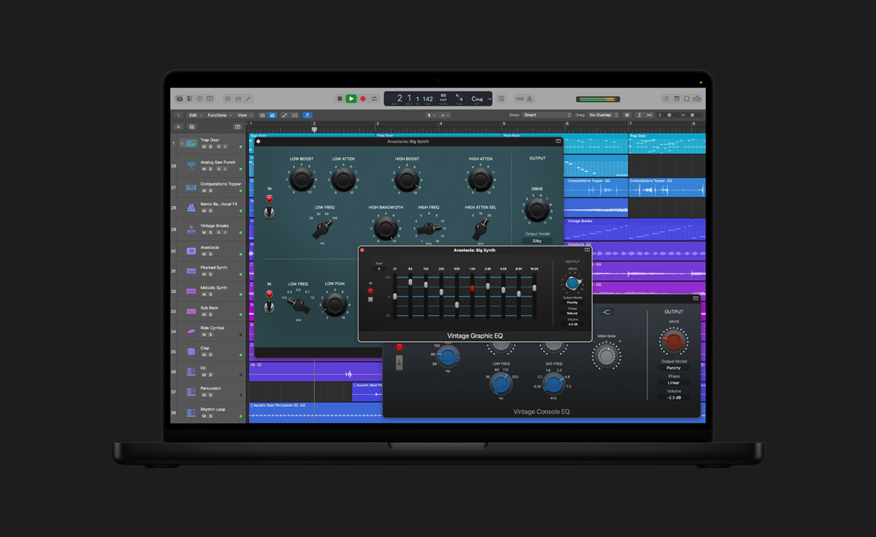Click the Metronome icon in the control bar
Screen dimensions: 876x537
click(x=529, y=99)
